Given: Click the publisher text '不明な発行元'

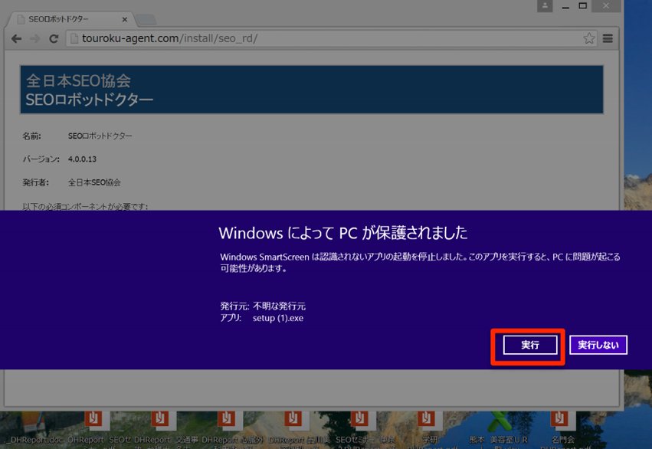Looking at the screenshot, I should tap(279, 306).
